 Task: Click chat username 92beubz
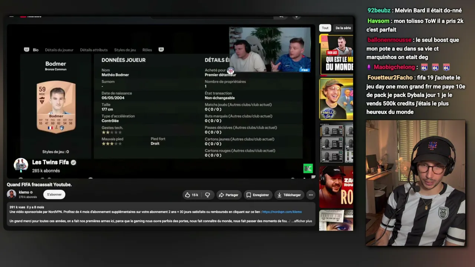pos(379,10)
